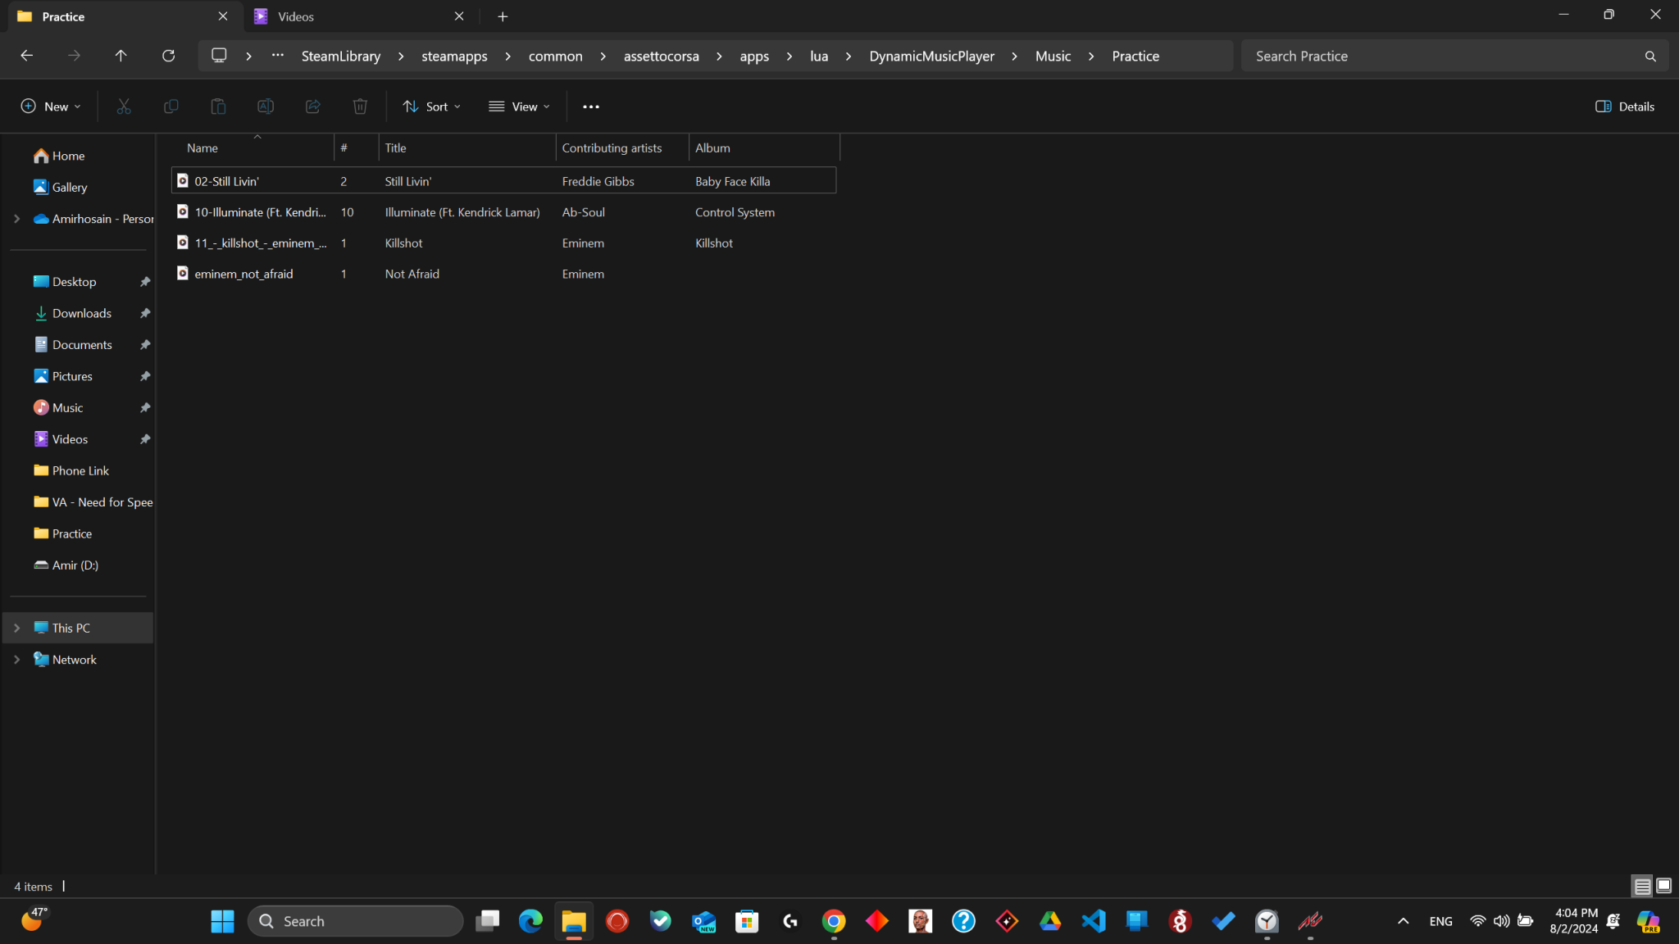
Task: Refresh the Practice folder view
Action: pos(168,56)
